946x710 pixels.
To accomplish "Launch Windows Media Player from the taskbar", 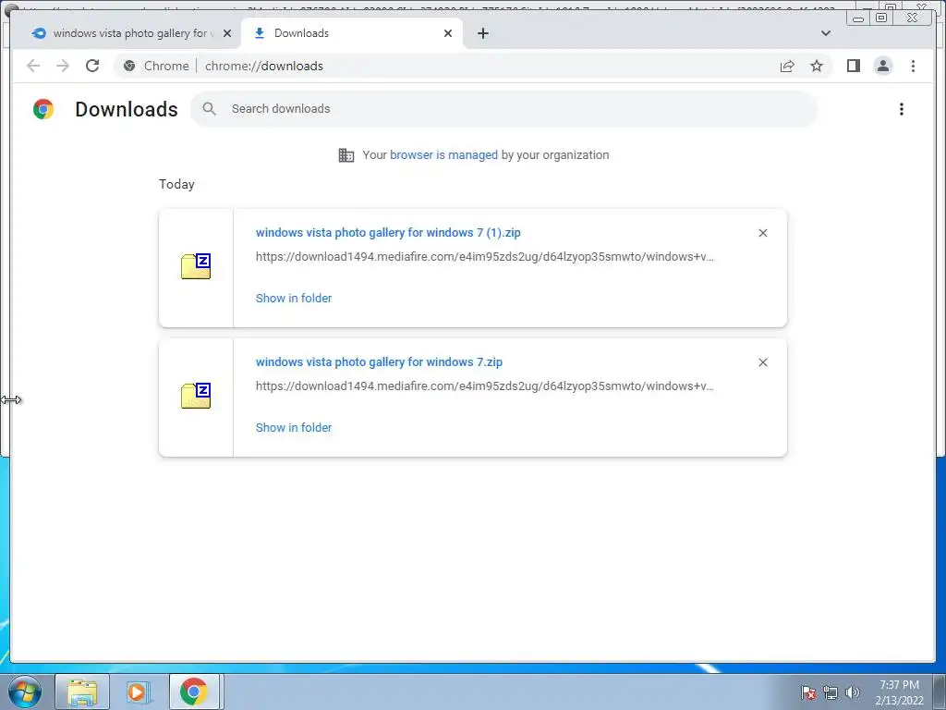I will [139, 692].
